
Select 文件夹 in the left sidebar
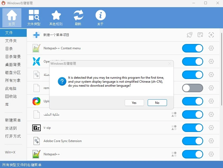[11, 41]
